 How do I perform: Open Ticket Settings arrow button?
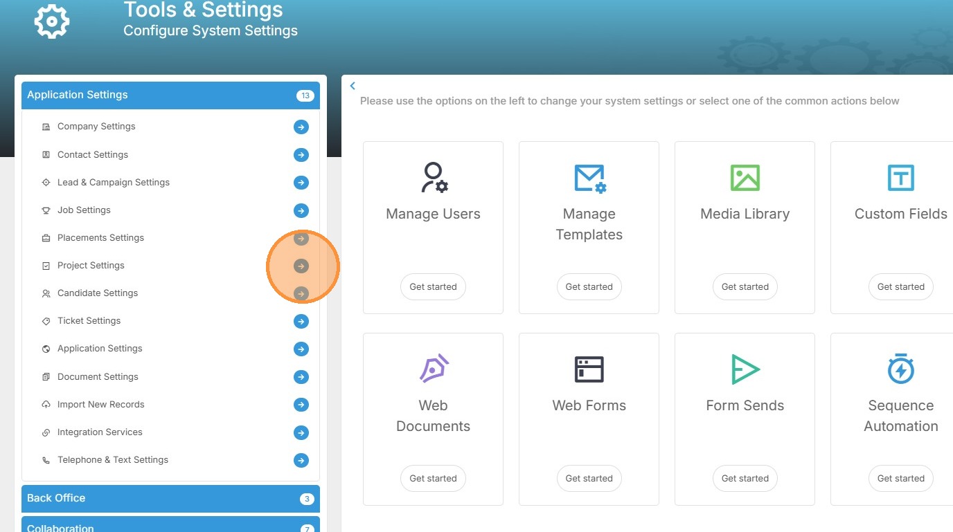tap(301, 321)
